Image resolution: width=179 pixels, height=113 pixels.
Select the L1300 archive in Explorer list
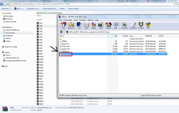point(40,56)
